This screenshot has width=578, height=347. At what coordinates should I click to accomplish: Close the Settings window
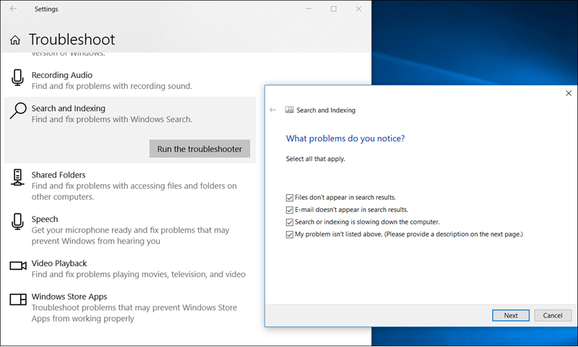358,9
